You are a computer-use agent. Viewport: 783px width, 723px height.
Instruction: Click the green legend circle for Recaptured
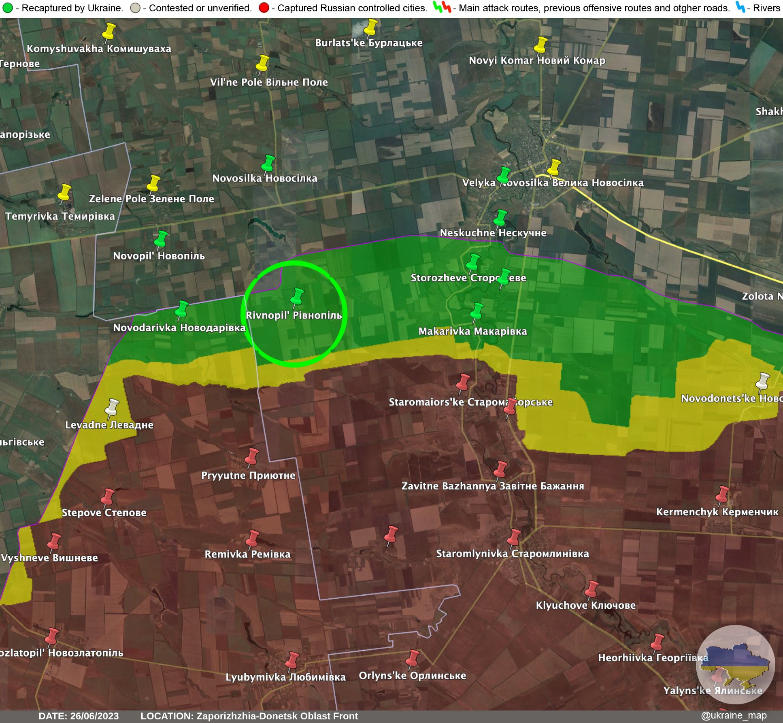point(8,8)
